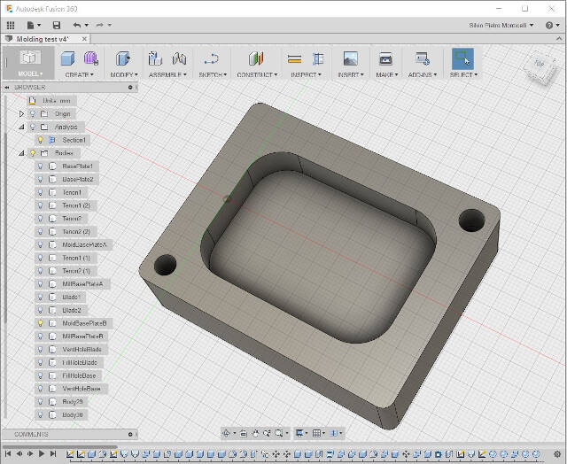Activate the Select window tool icon
Screen dimensions: 567x464
click(462, 58)
